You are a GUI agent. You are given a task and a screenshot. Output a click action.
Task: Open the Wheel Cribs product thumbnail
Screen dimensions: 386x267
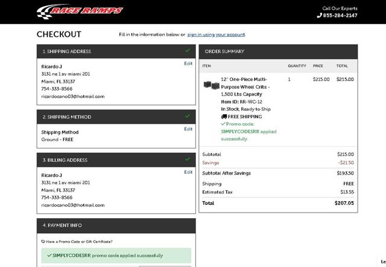tap(211, 85)
